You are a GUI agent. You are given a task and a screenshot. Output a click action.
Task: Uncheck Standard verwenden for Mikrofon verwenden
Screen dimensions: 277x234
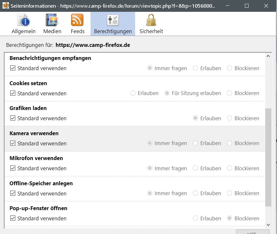click(x=13, y=168)
